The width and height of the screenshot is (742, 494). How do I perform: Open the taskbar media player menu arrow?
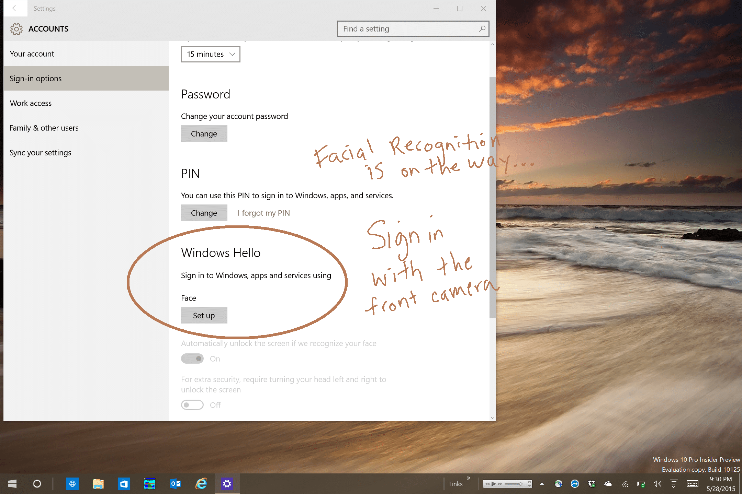click(530, 486)
